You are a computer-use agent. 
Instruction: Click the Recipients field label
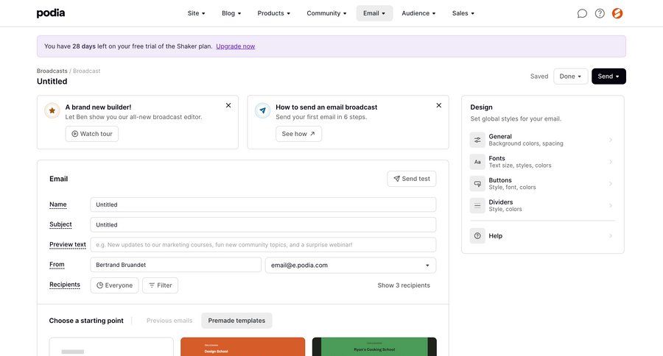click(x=65, y=285)
